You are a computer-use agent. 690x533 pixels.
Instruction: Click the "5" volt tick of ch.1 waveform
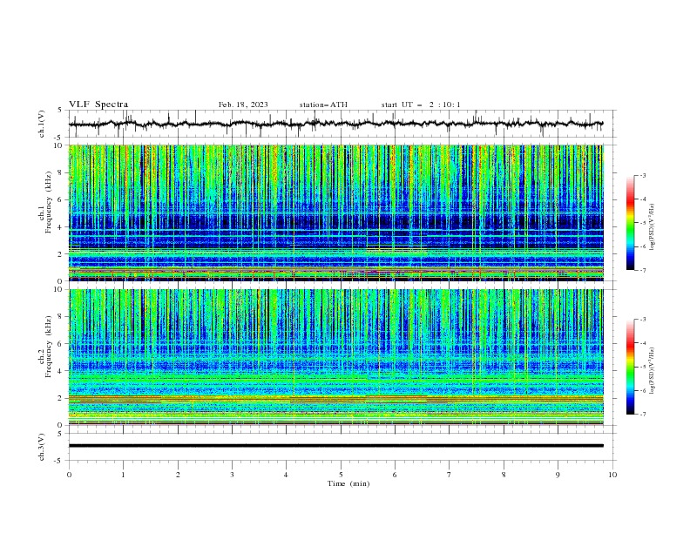click(60, 111)
